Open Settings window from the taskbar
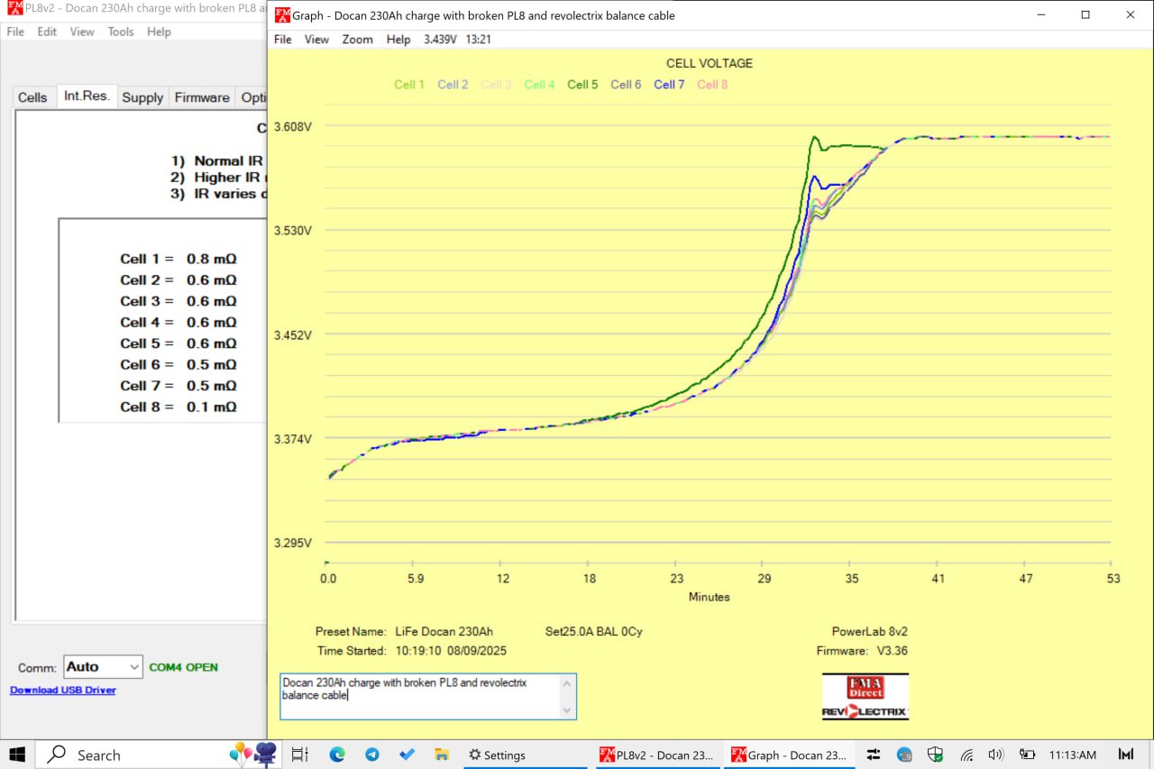 [496, 755]
